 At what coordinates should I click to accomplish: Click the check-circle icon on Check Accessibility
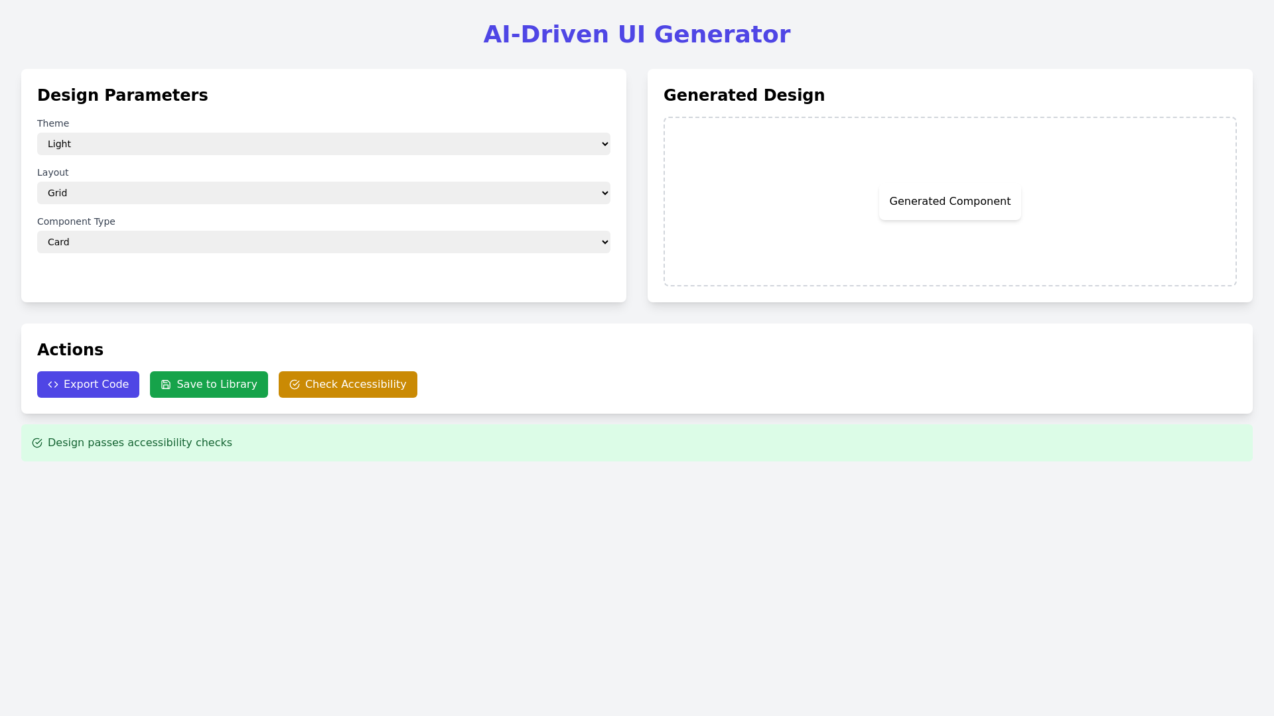295,385
